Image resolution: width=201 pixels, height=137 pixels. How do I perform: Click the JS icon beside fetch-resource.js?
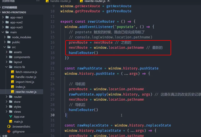13,72
